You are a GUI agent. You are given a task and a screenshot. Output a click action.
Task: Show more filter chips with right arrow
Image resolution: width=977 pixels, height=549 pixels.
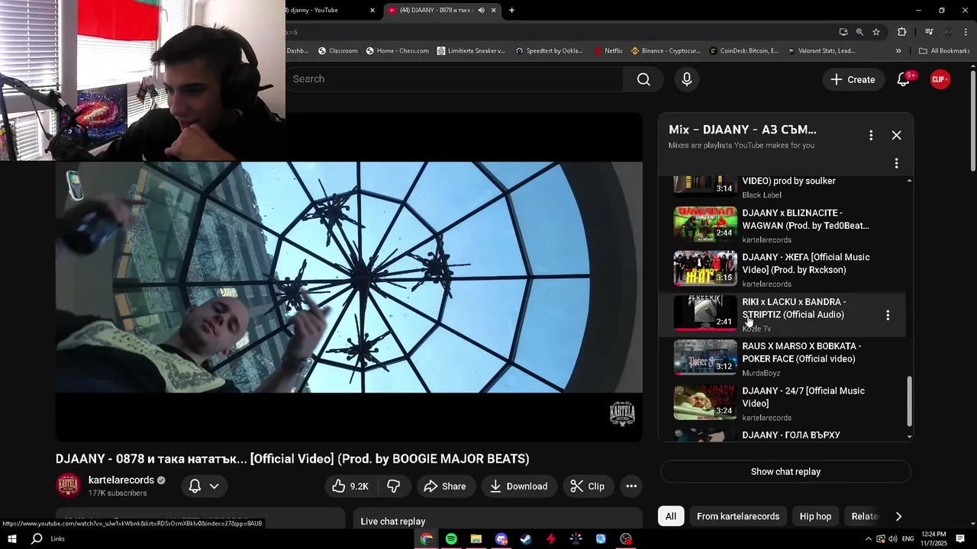[898, 516]
